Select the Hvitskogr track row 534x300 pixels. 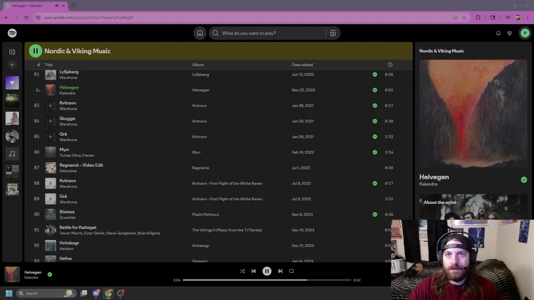click(218, 245)
